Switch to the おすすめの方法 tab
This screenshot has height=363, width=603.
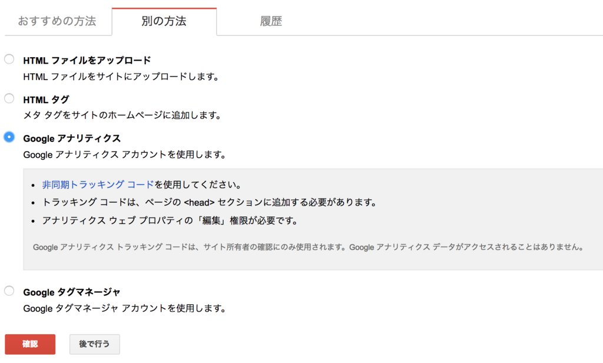point(57,21)
